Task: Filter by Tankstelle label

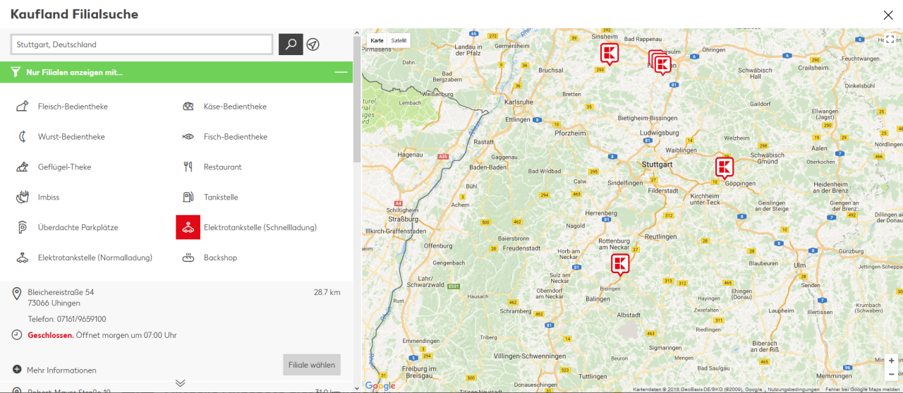Action: (x=221, y=198)
